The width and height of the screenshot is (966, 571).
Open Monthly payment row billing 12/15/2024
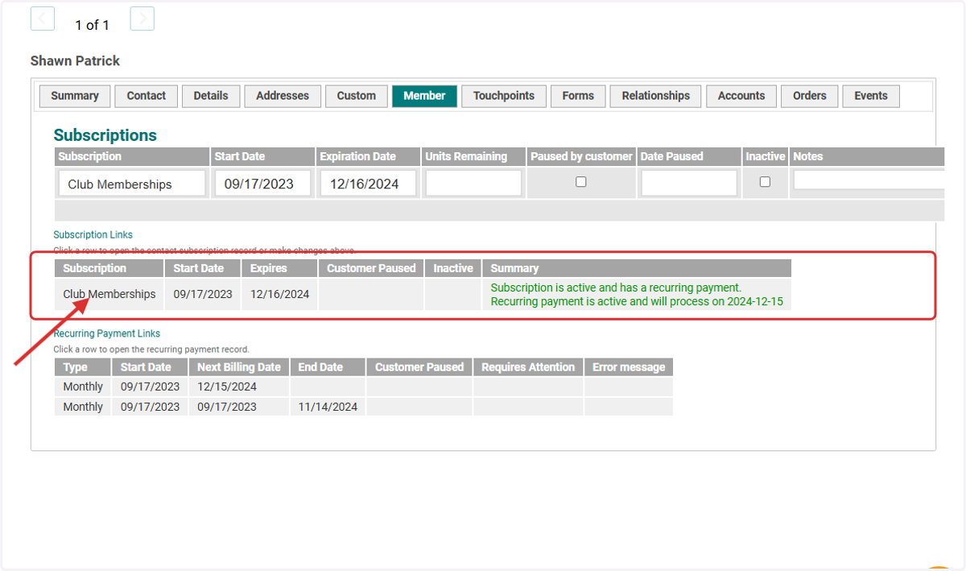click(363, 387)
